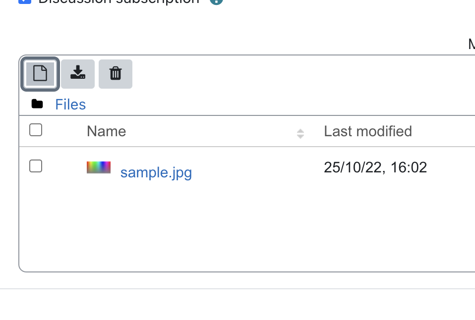Screen dimensions: 475x320
Task: Click the partially visible text above Last modified
Action: click(472, 44)
